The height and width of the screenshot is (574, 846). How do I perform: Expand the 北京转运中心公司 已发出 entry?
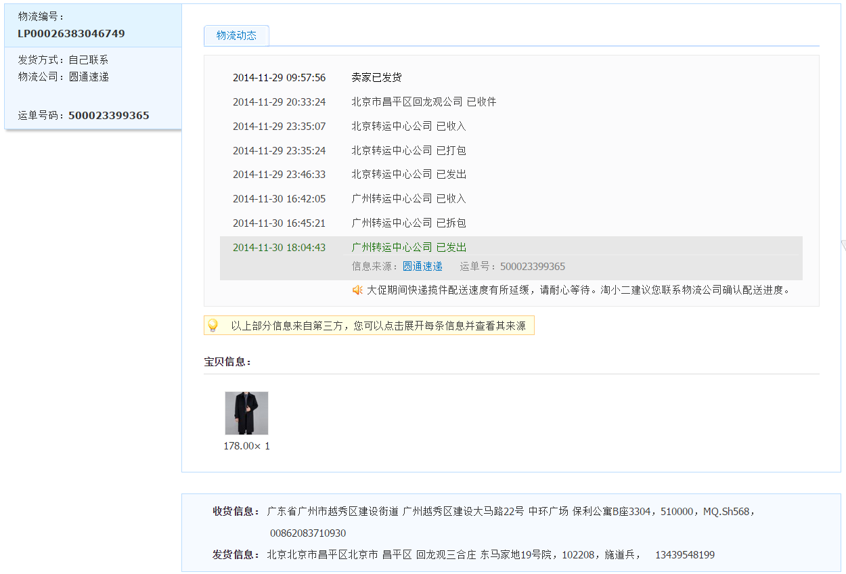coord(408,175)
